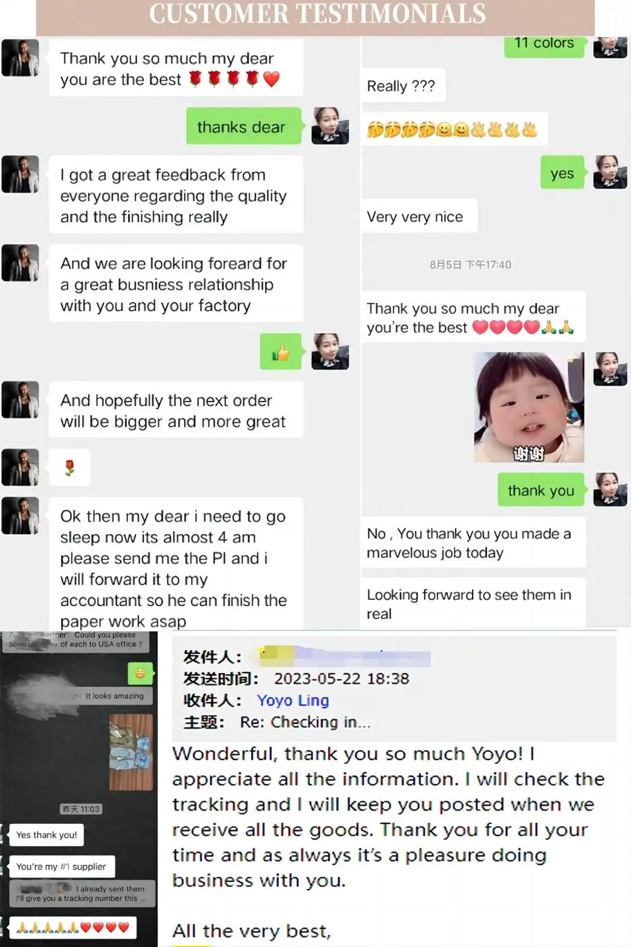Select the 'Yes thank you!' chat bubble

pos(47,835)
